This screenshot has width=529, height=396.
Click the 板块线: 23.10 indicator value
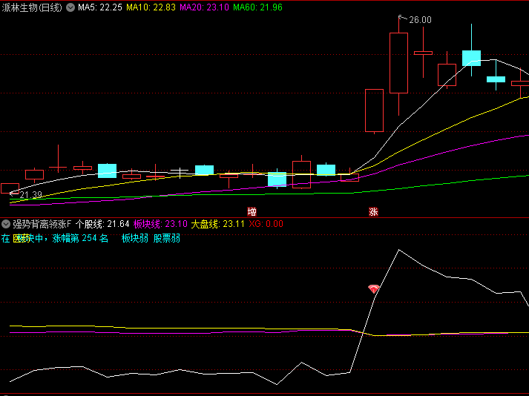[160, 224]
